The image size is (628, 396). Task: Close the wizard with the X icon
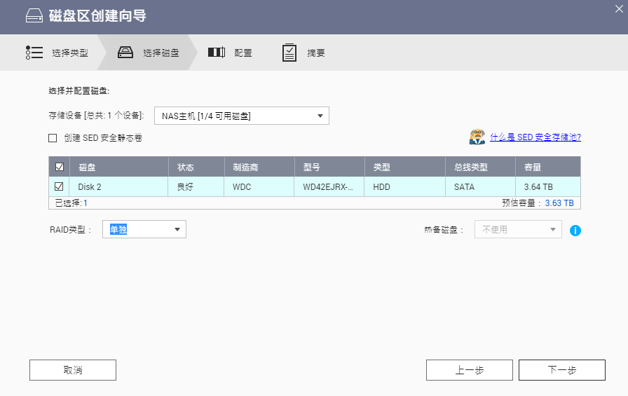618,8
